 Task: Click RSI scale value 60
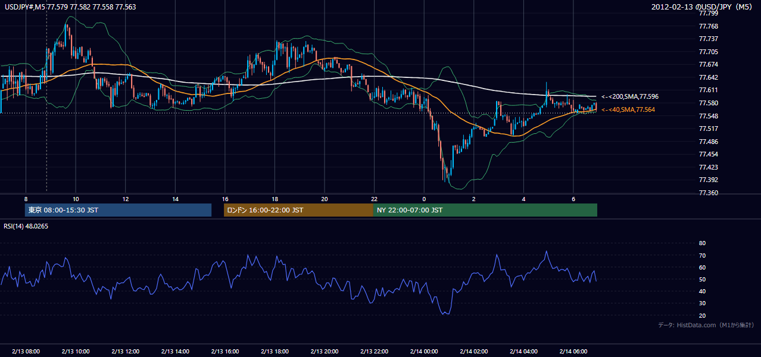[702, 267]
